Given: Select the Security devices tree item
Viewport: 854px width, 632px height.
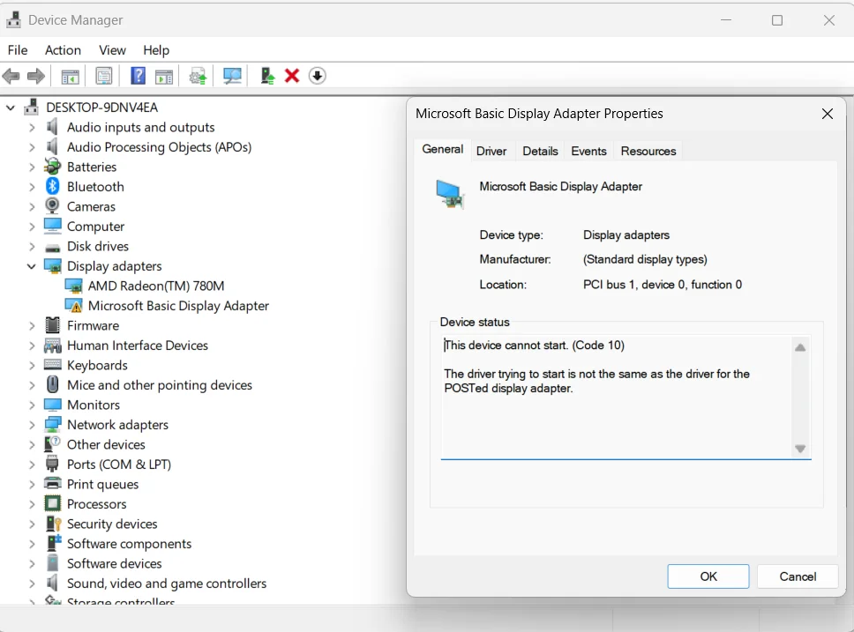Looking at the screenshot, I should (x=112, y=524).
